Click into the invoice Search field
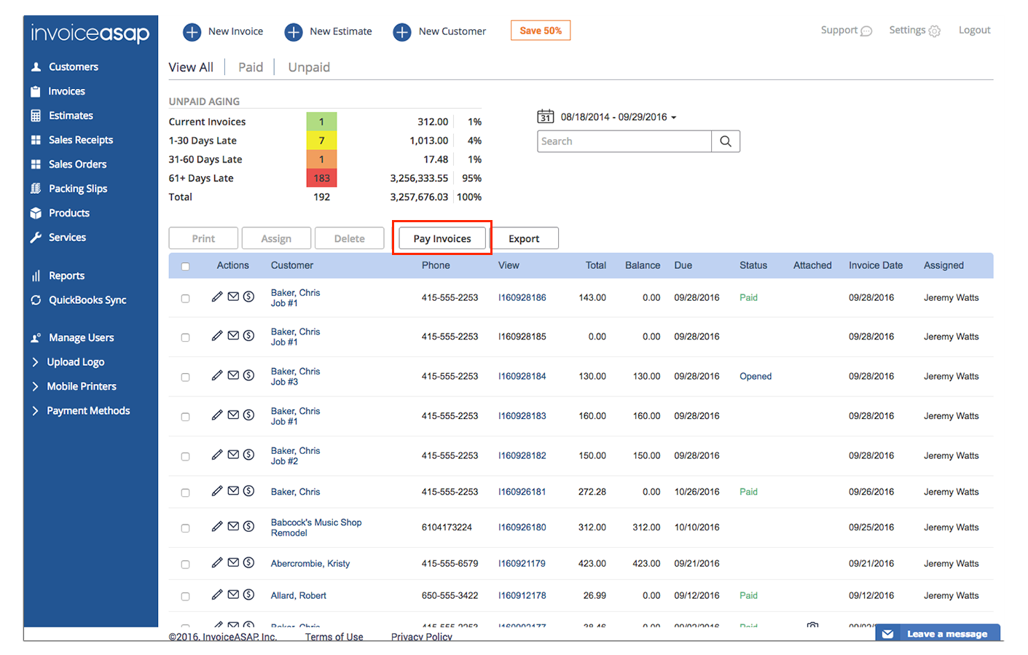1028x655 pixels. coord(624,141)
